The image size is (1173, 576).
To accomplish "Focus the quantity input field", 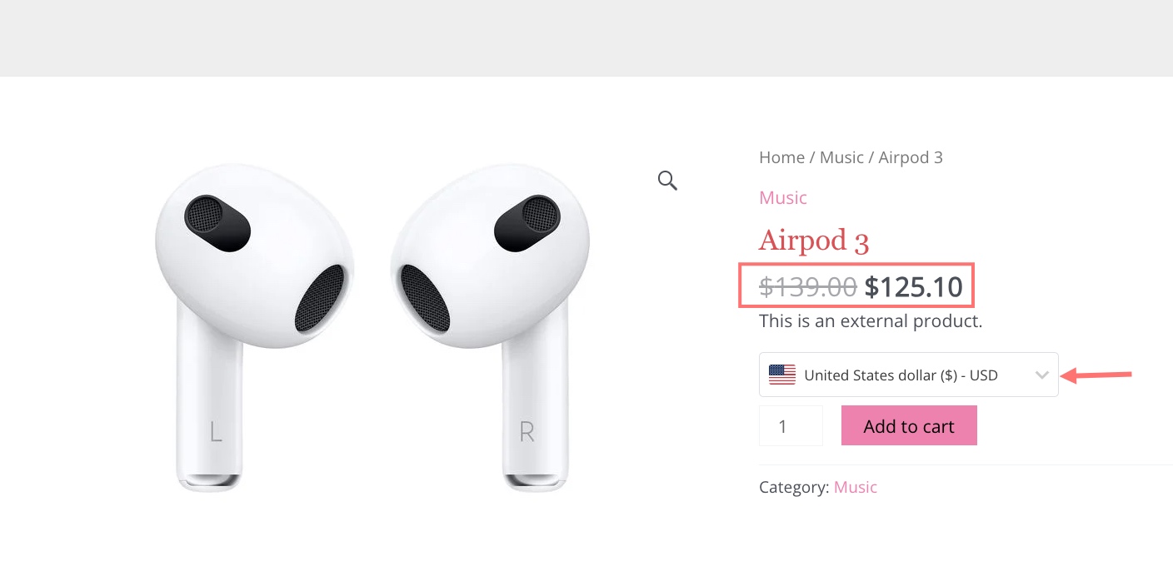I will click(791, 426).
